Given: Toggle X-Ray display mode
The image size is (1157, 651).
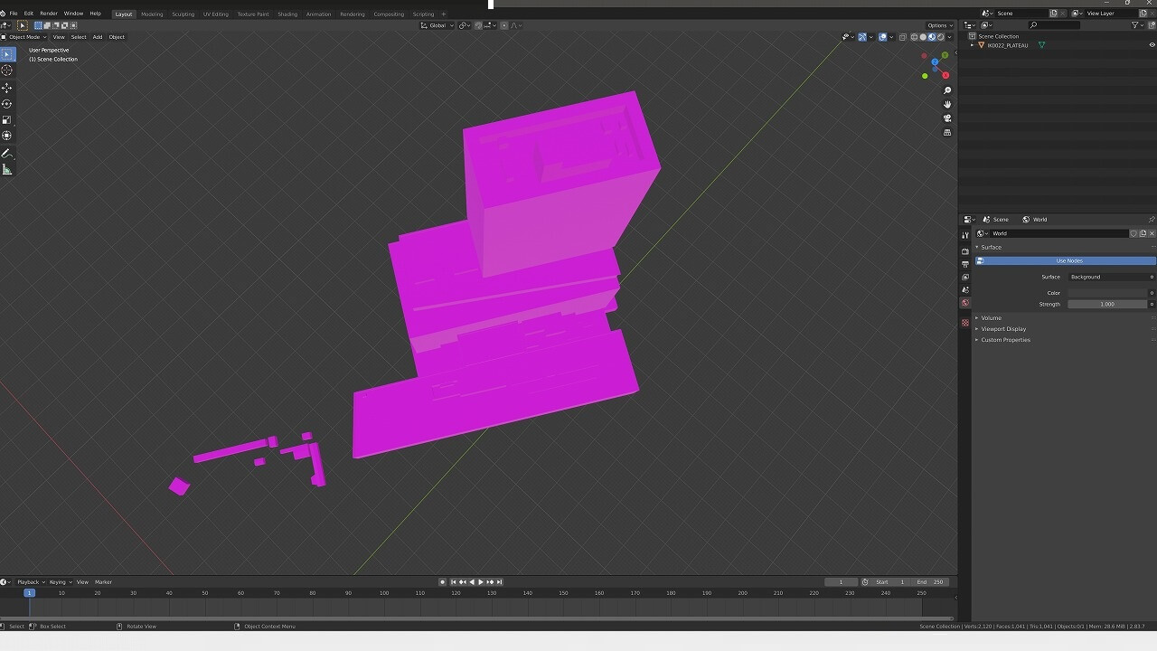Looking at the screenshot, I should [902, 37].
